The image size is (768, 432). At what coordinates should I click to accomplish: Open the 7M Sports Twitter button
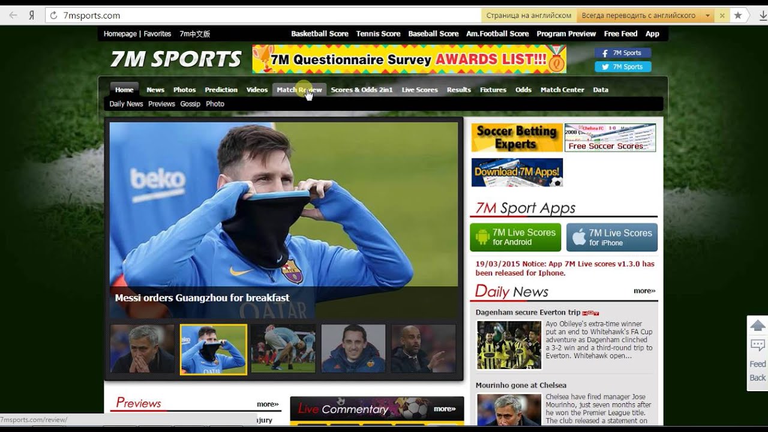pyautogui.click(x=623, y=67)
